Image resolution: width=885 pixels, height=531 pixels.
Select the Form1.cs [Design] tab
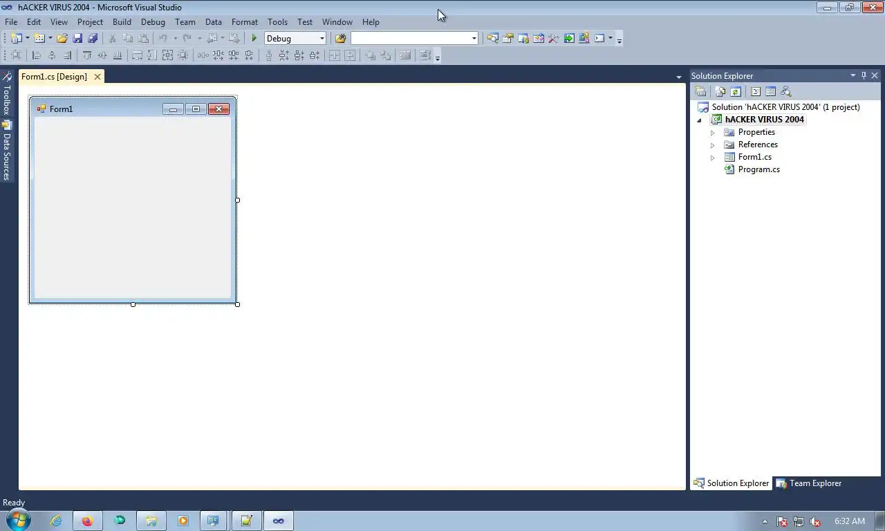[54, 77]
